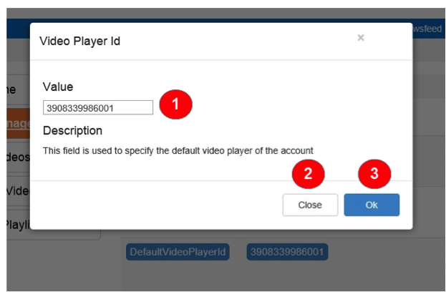Viewport: 446px width, 292px height.
Task: Open the Playlists item in the sidebar
Action: point(17,224)
